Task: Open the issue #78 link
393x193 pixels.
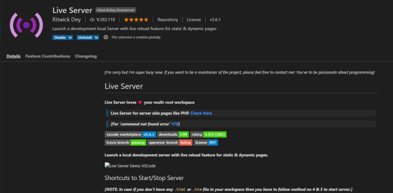Action: pos(175,124)
